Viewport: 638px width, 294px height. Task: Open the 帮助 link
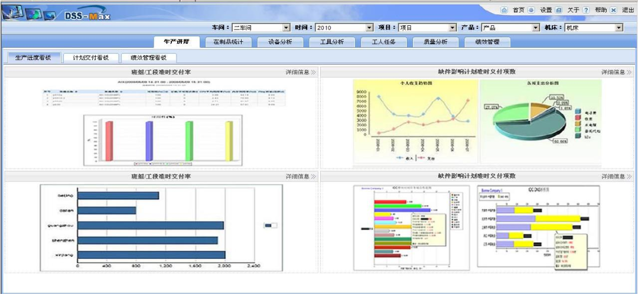coord(601,10)
